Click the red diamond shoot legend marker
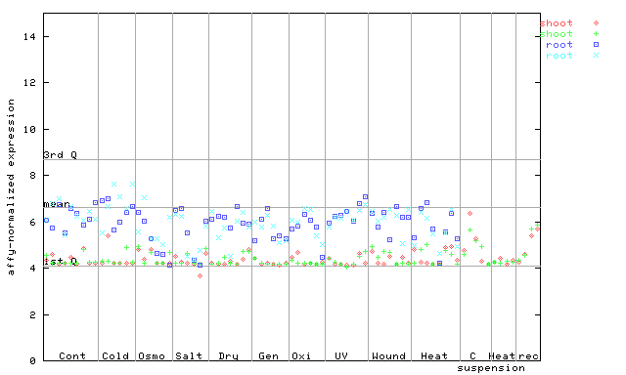 click(x=596, y=23)
